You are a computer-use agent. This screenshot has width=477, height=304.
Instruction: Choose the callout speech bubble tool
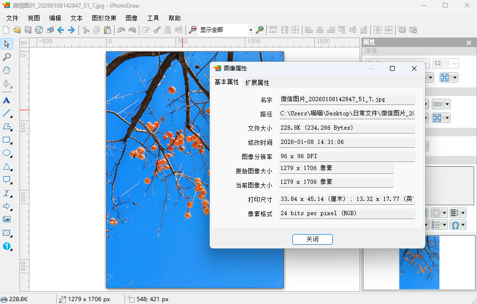point(7,180)
